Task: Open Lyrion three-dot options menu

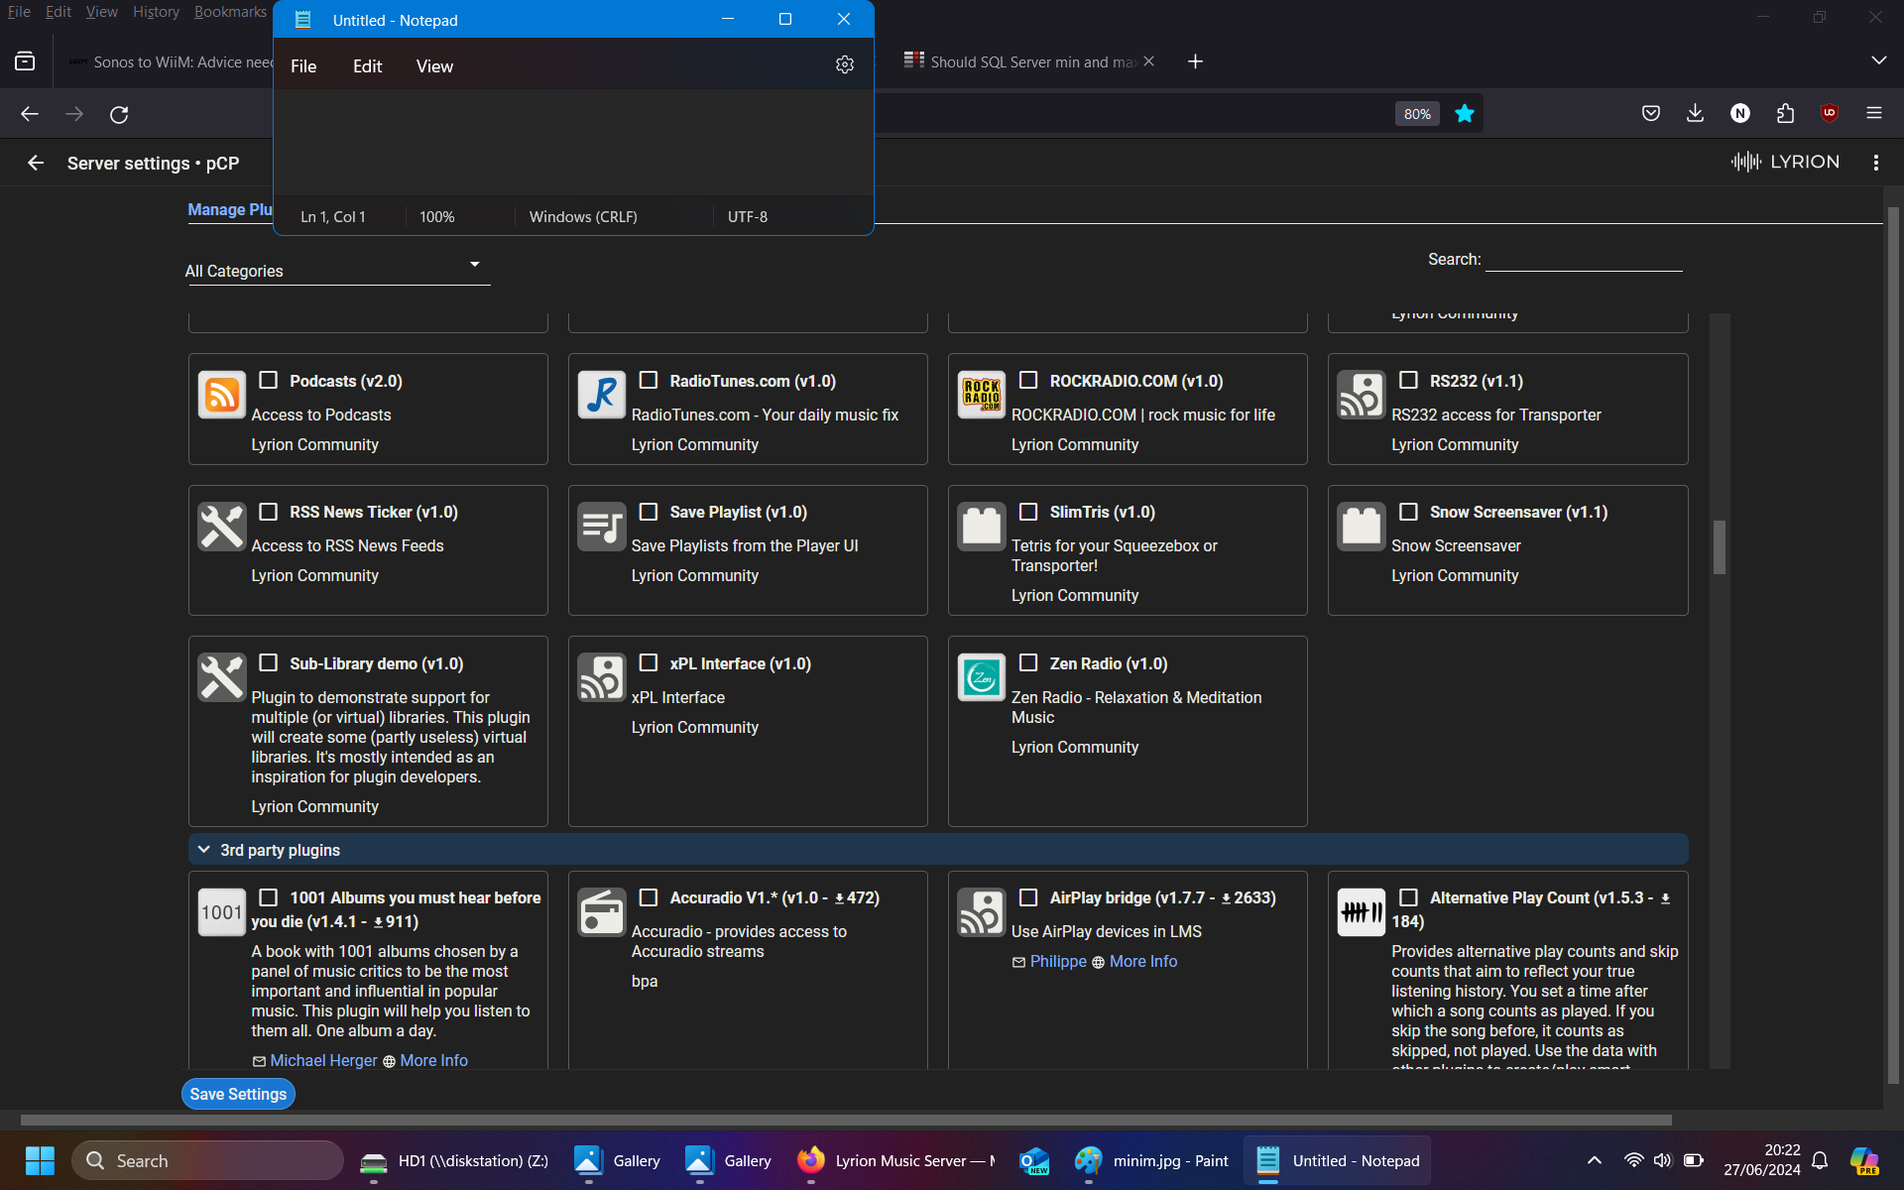Action: click(x=1875, y=163)
